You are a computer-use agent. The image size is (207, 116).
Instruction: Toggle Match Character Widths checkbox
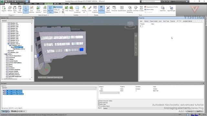click(x=99, y=101)
